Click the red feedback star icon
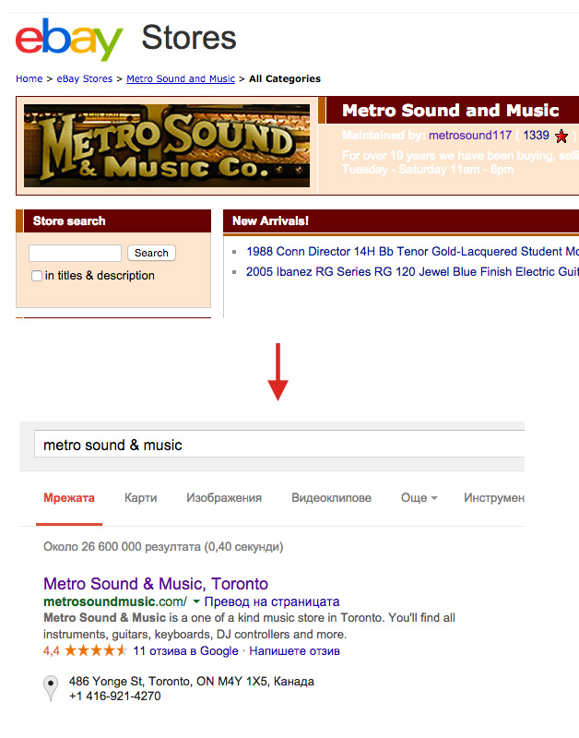Screen dimensions: 579x738 [x=561, y=136]
